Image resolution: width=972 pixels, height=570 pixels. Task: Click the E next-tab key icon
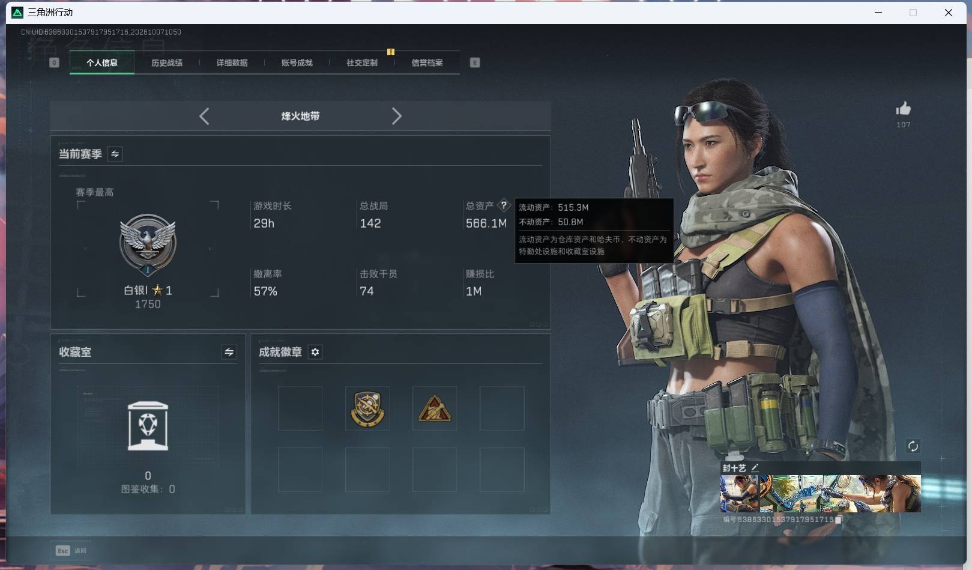(x=475, y=62)
